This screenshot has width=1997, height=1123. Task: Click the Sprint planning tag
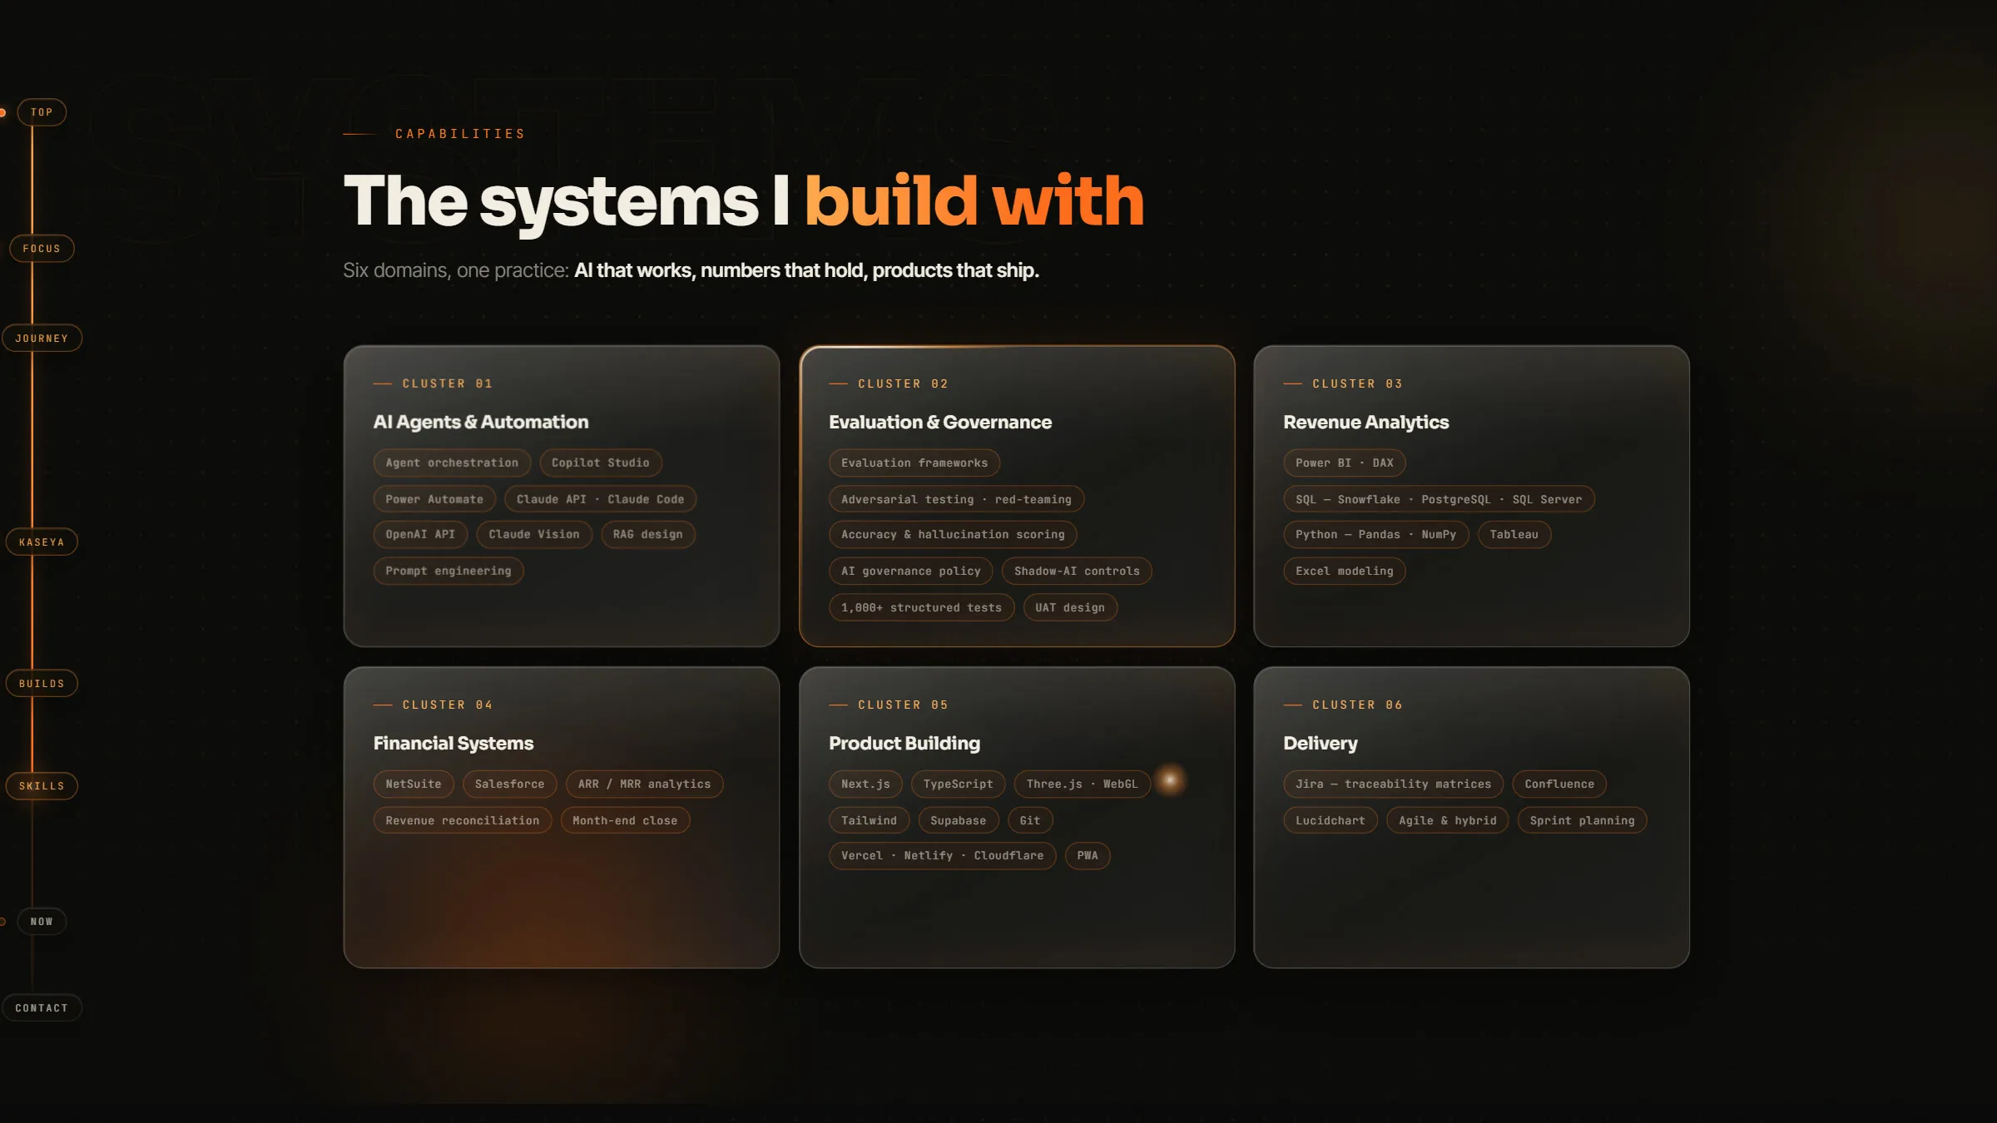coord(1583,821)
